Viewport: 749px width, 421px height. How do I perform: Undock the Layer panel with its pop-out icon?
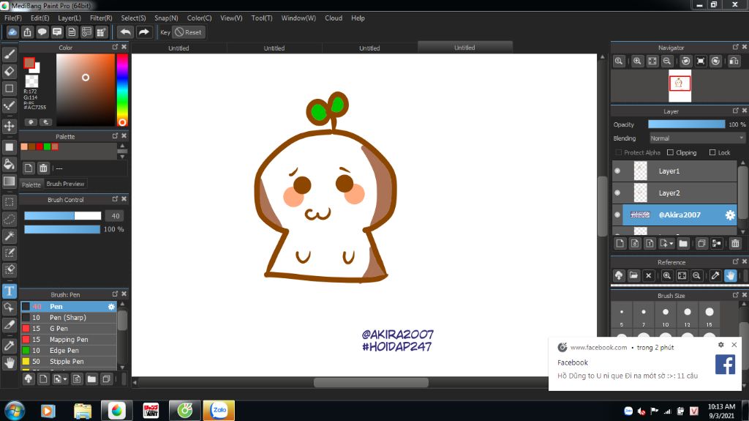point(736,111)
